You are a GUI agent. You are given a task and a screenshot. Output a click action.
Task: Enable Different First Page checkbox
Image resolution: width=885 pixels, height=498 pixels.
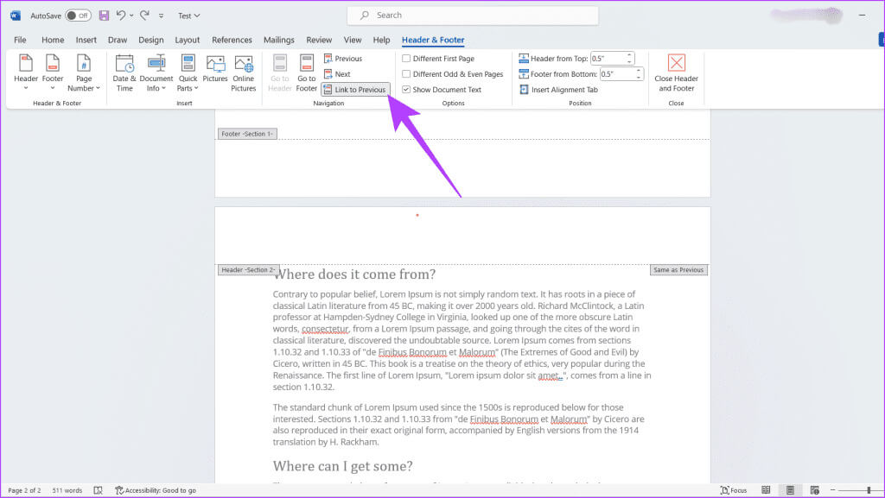pyautogui.click(x=406, y=59)
